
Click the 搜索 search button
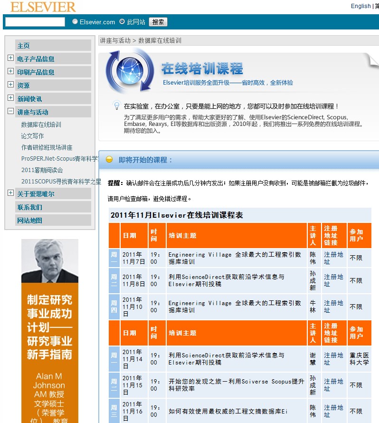point(158,22)
